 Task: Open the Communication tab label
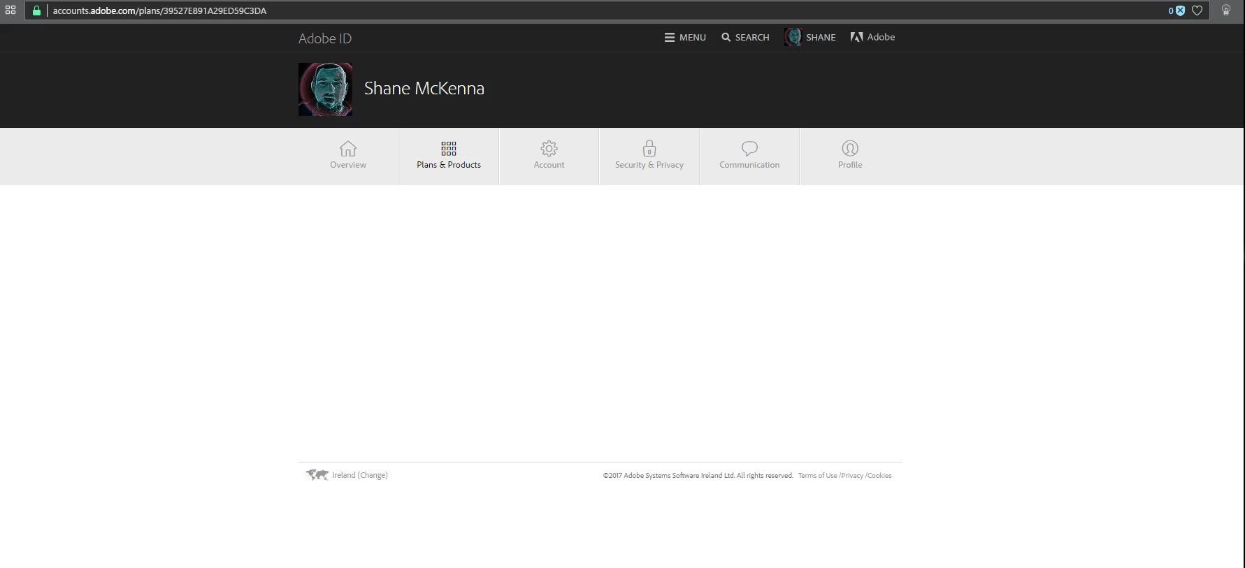point(749,165)
